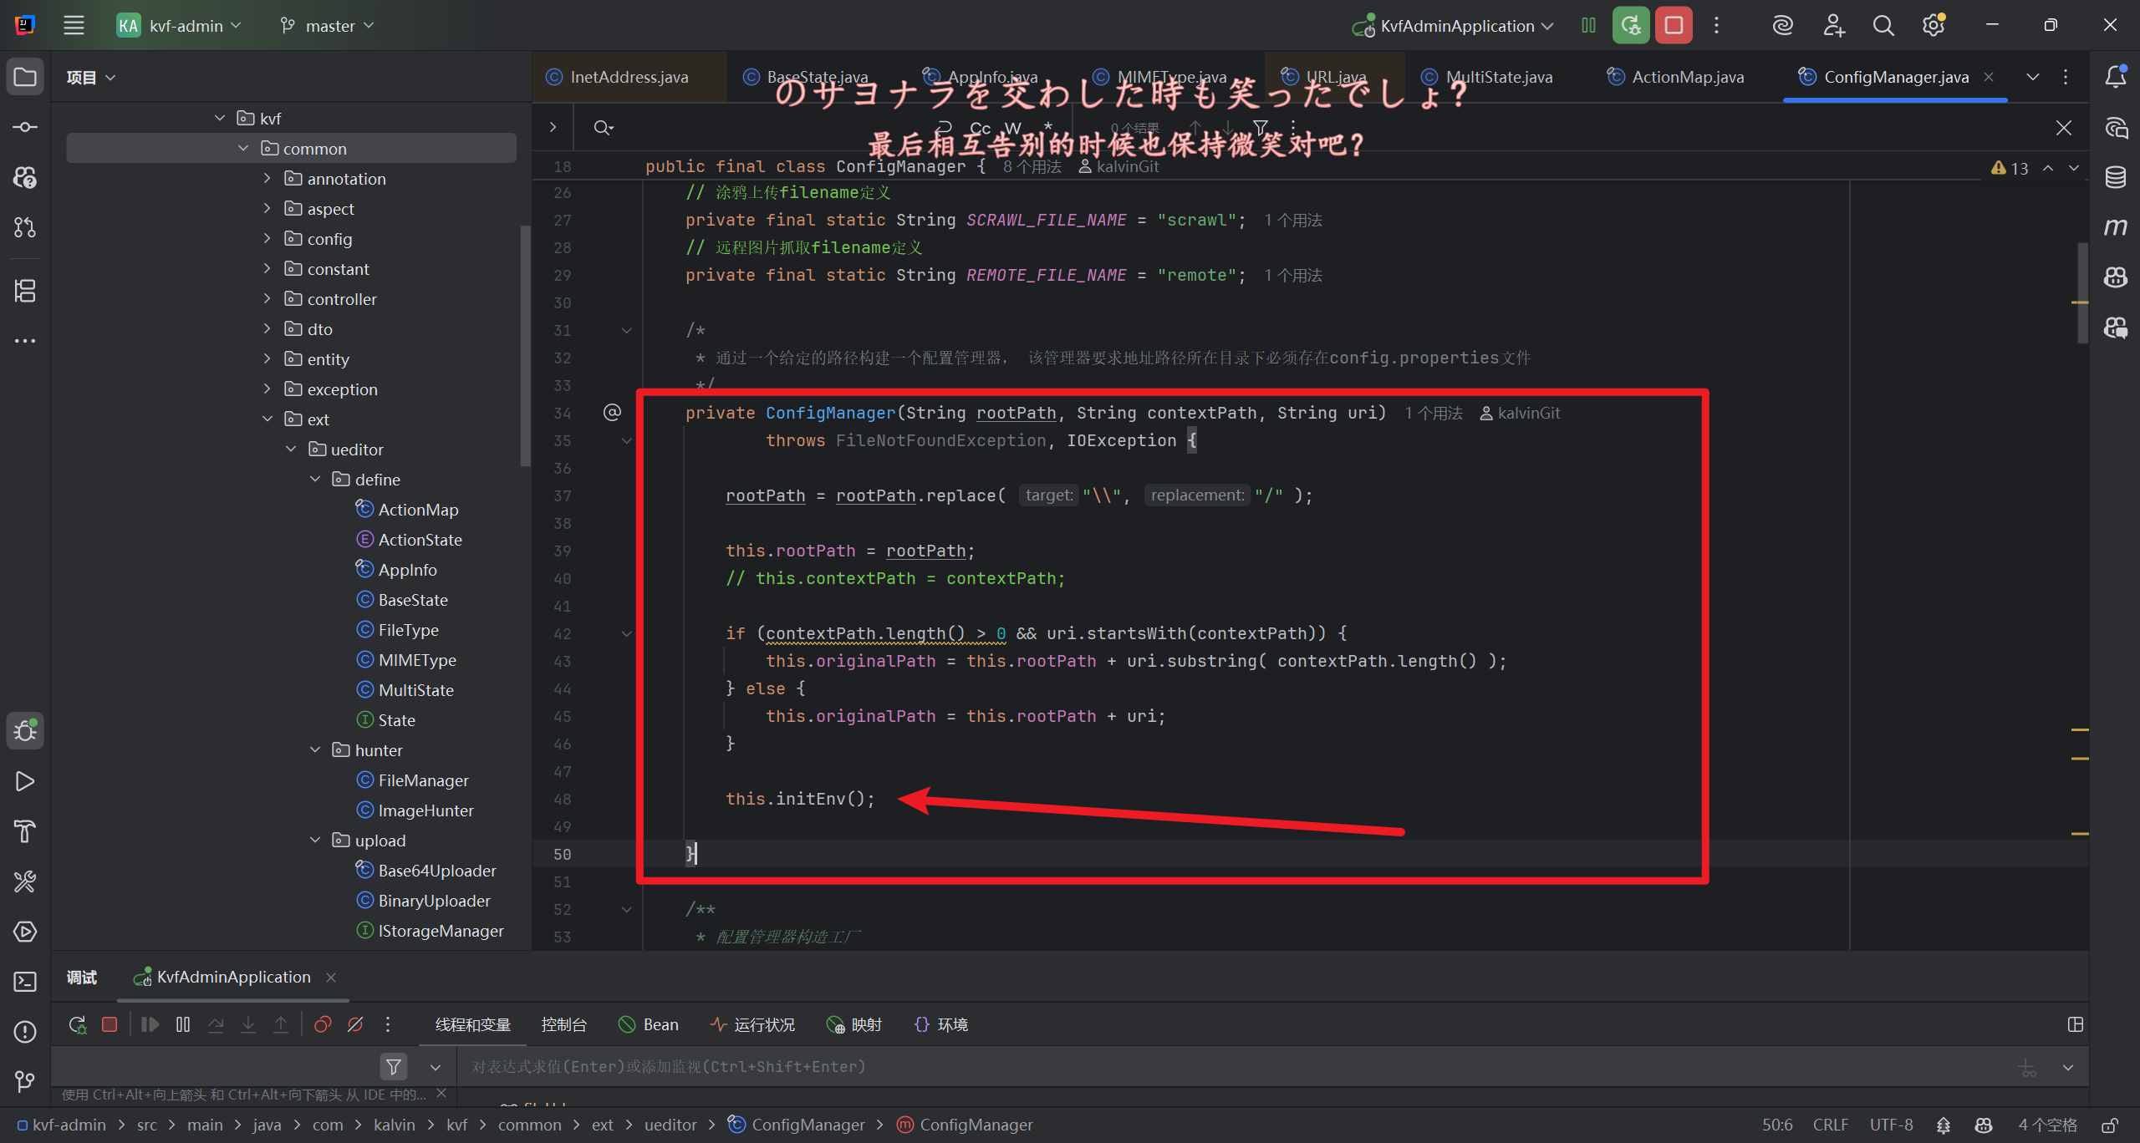View breakpoints in debug toolbar

click(323, 1024)
